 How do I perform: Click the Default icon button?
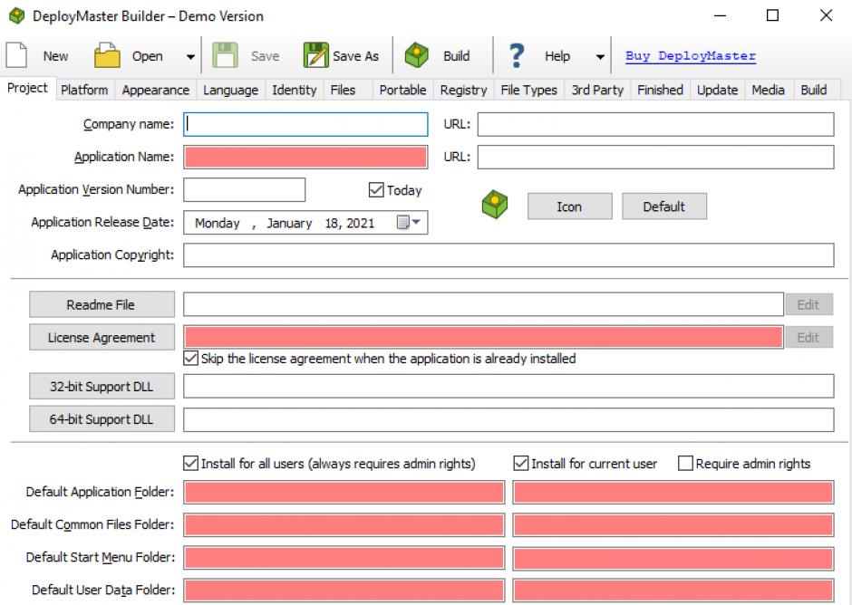click(664, 206)
